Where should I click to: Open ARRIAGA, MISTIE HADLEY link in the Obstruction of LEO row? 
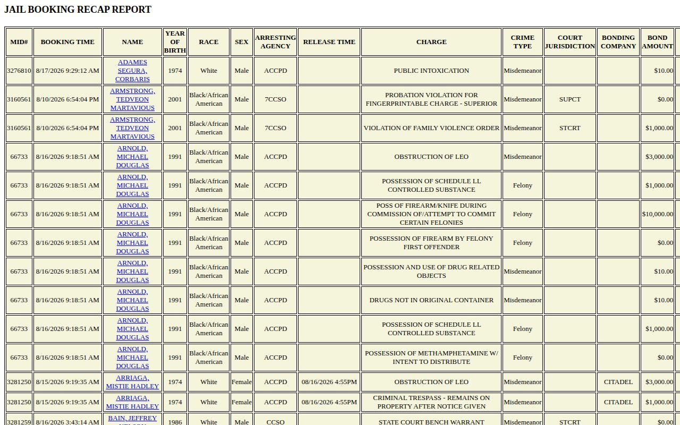click(132, 382)
